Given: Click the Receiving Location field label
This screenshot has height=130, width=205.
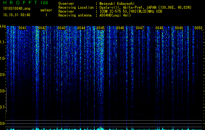Looking at the screenshot, I should click(76, 7).
